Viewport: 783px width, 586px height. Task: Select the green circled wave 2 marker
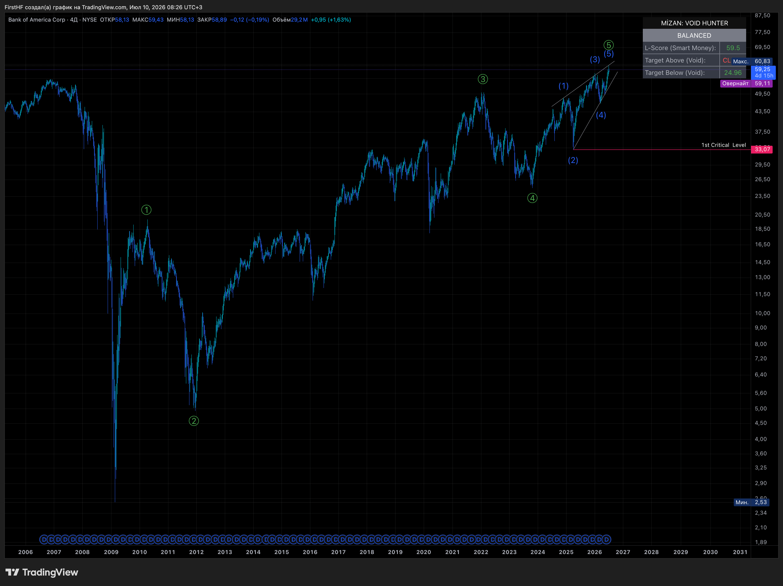point(194,421)
